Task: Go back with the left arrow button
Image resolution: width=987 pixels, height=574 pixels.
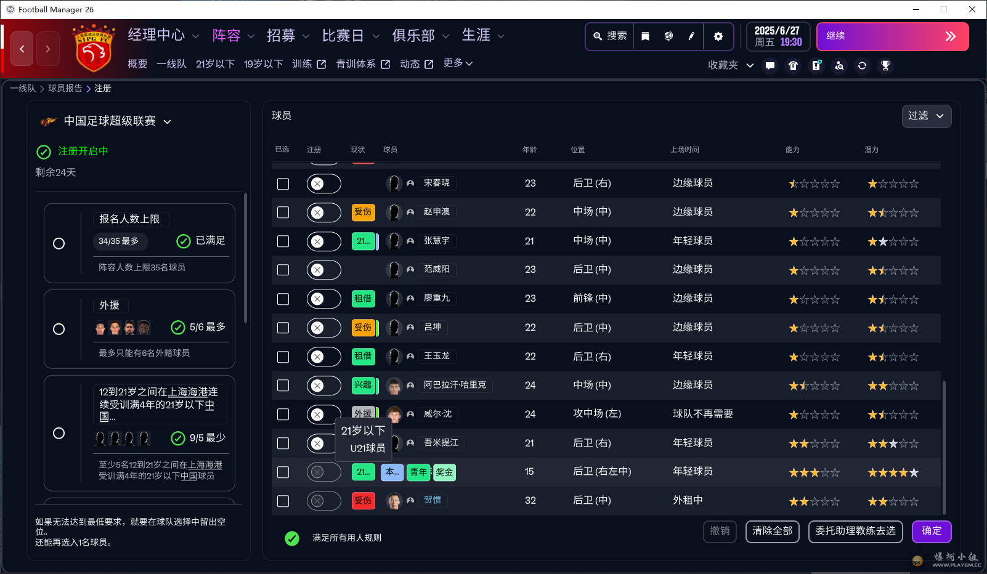Action: click(x=22, y=49)
